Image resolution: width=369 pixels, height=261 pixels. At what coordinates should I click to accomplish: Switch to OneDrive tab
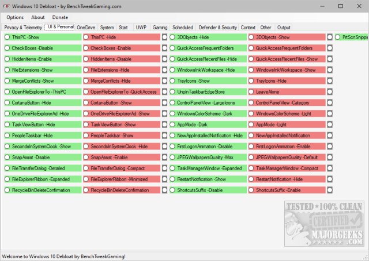coord(86,28)
